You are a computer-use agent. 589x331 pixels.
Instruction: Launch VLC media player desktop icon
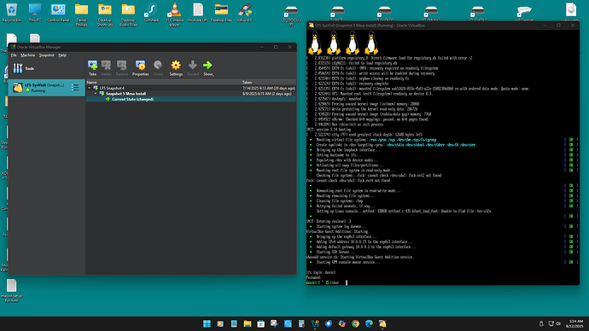(x=175, y=15)
